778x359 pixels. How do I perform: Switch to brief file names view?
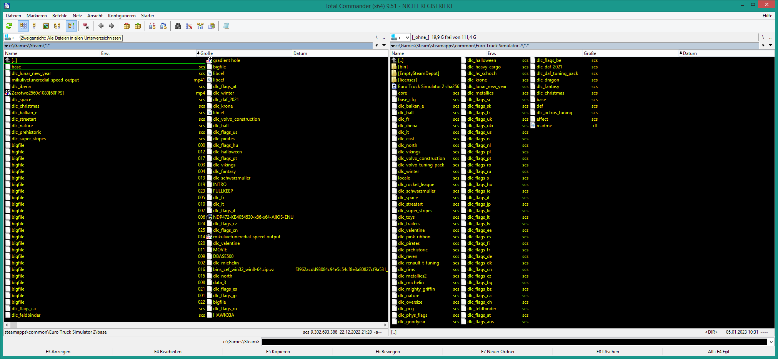click(x=23, y=26)
